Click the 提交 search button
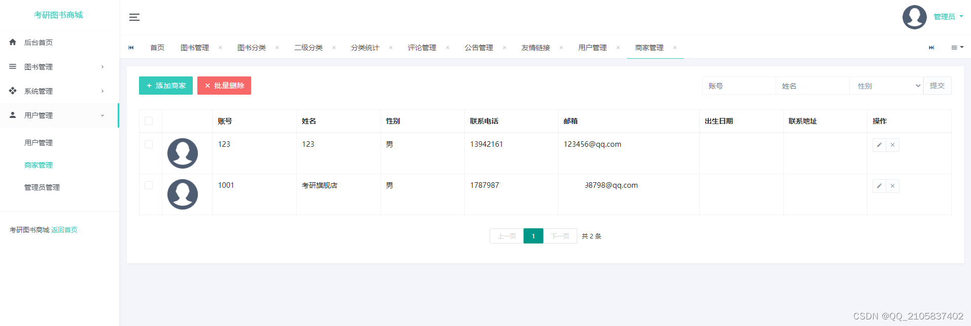 click(x=937, y=86)
